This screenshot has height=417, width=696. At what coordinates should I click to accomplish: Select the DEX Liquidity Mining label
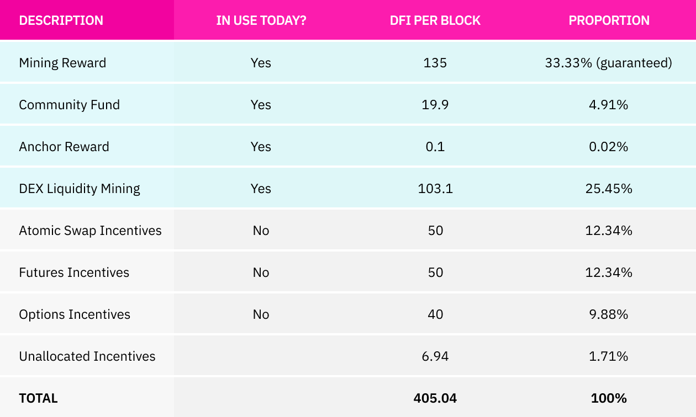(x=80, y=189)
